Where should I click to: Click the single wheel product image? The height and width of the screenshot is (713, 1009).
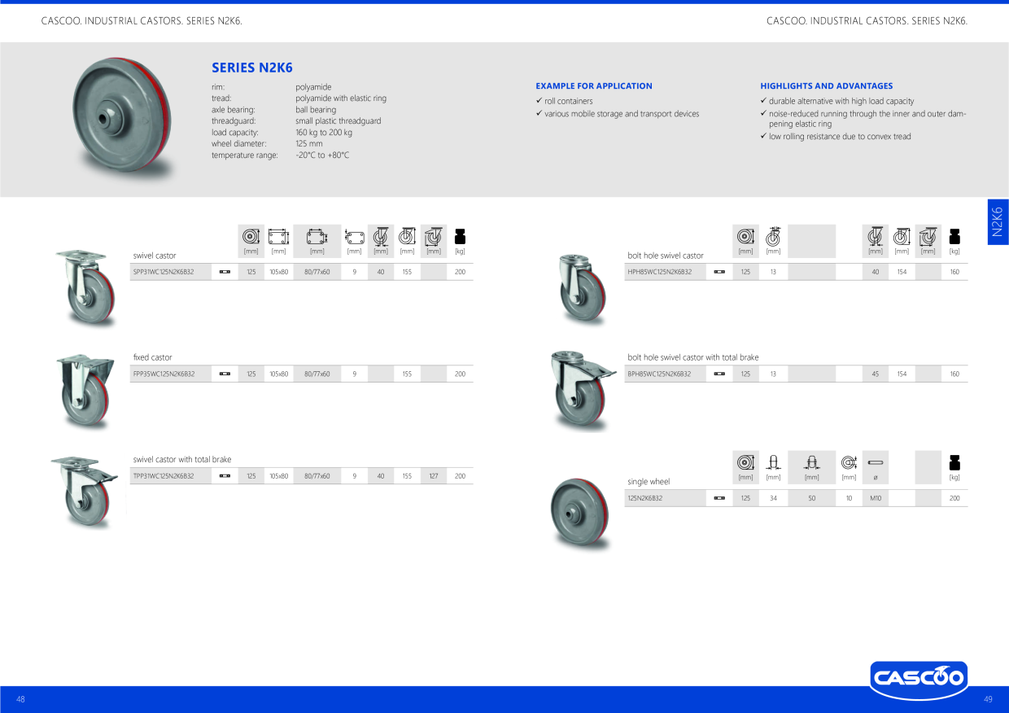pos(580,515)
